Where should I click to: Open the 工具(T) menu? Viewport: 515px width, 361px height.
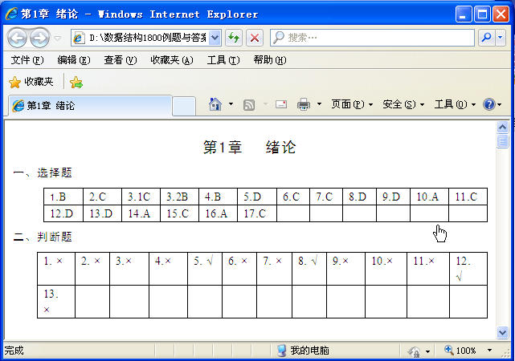(x=223, y=60)
